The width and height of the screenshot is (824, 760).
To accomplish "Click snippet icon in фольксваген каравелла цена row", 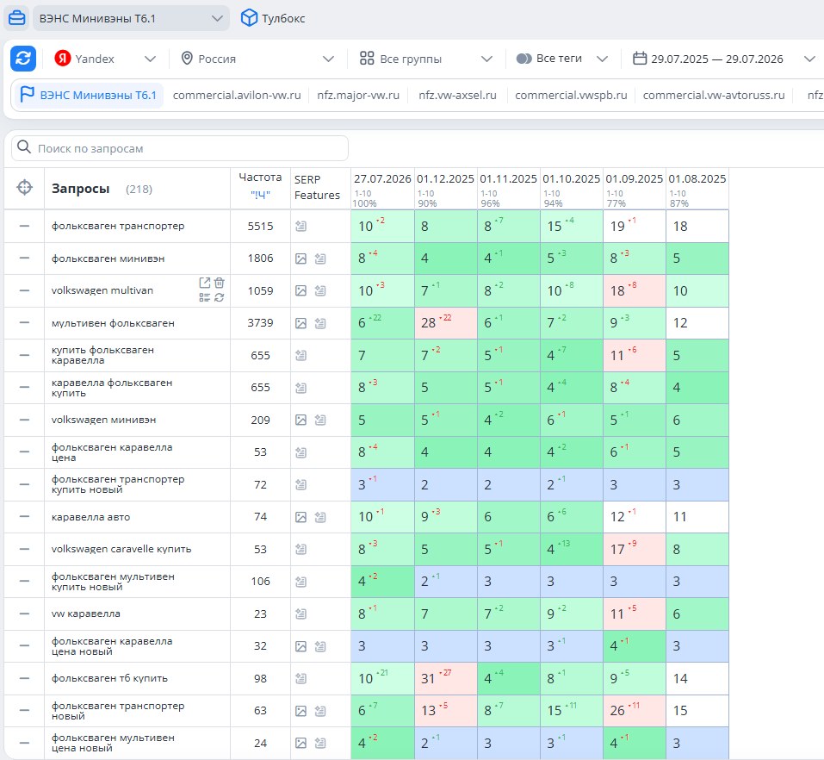I will point(300,452).
